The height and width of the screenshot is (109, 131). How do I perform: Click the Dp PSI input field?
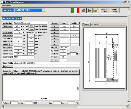72,103
